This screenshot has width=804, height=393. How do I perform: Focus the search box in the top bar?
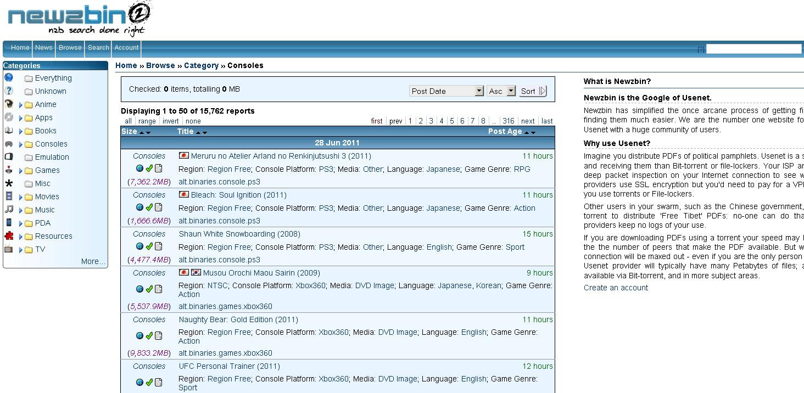coord(753,49)
